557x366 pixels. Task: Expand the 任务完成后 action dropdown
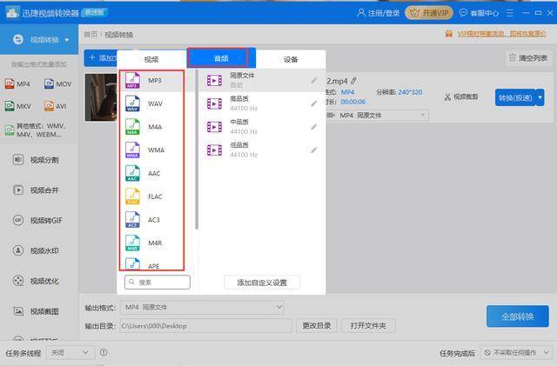click(516, 352)
